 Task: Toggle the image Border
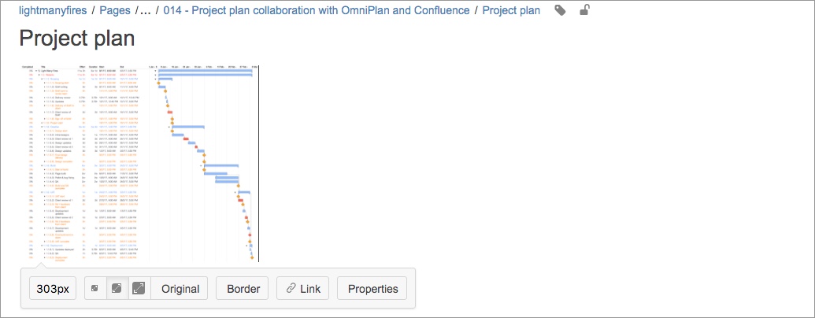tap(243, 288)
